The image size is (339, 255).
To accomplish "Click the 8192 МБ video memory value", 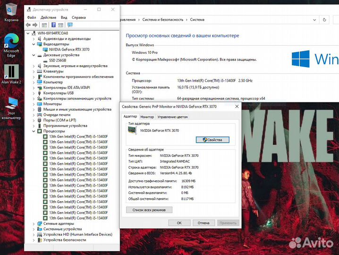I will [x=187, y=187].
